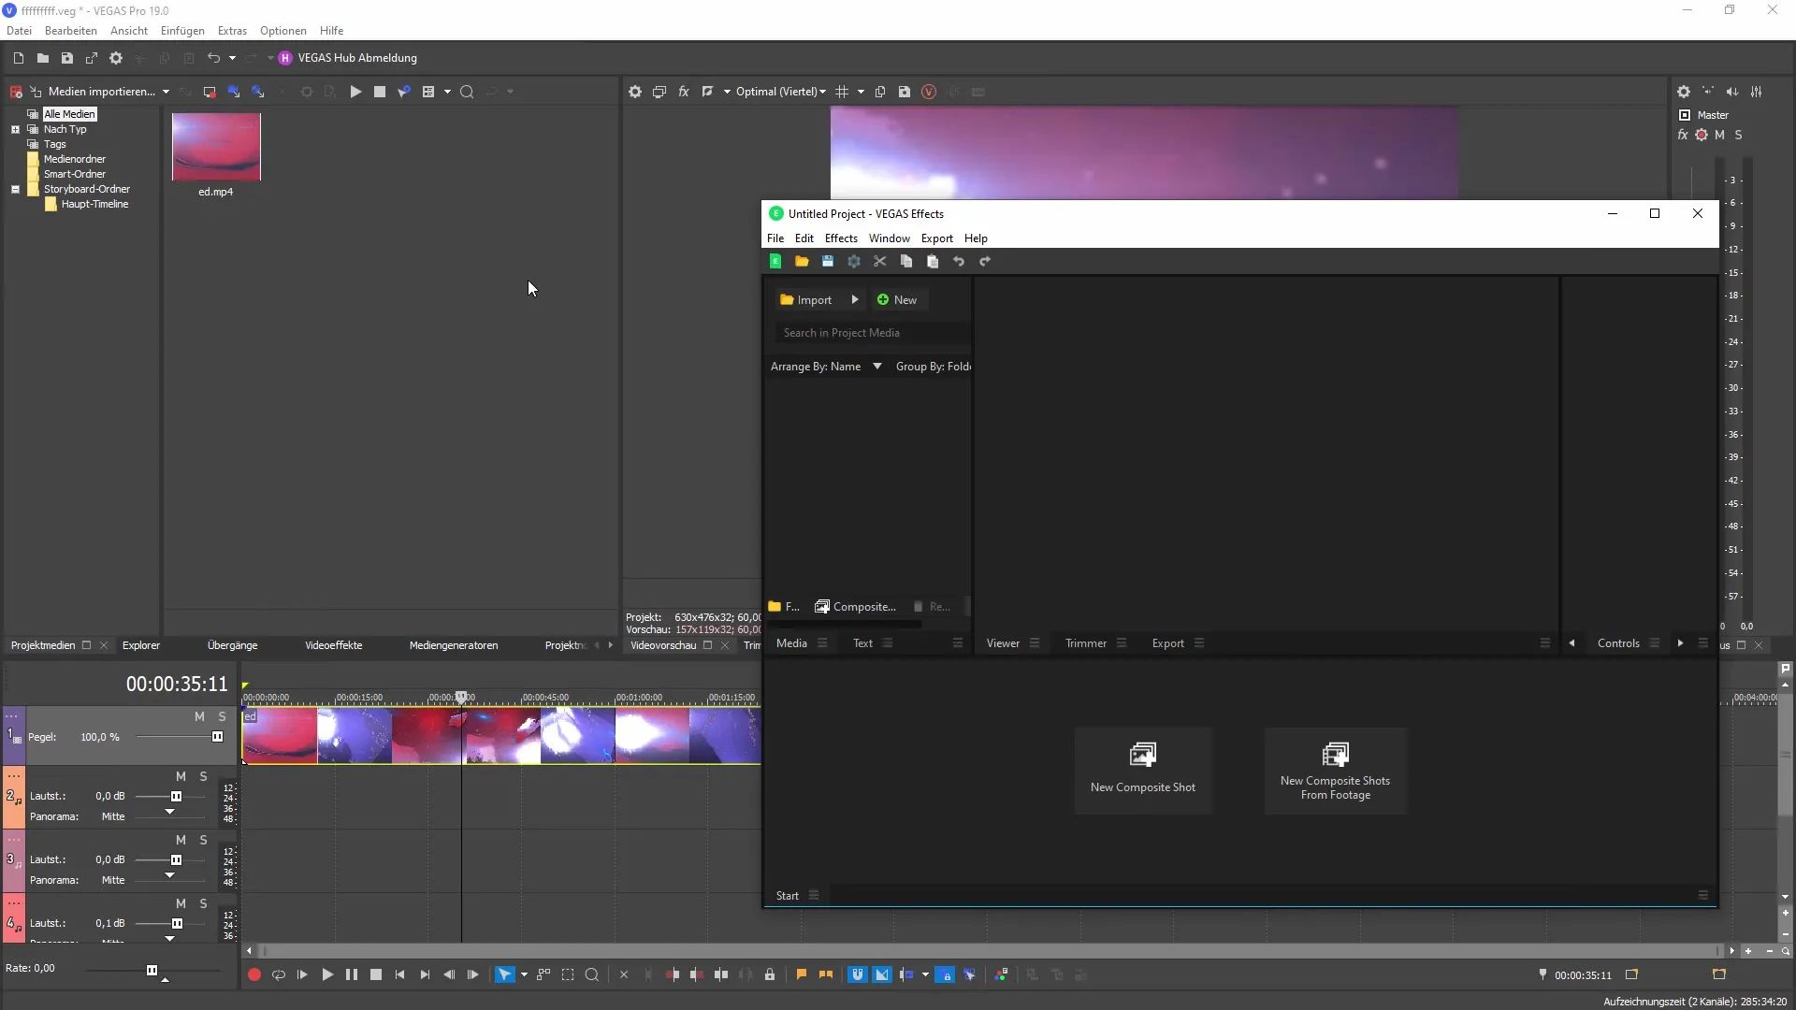Click the cut scissors icon in VEGAS Effects
Viewport: 1796px width, 1010px height.
click(880, 262)
